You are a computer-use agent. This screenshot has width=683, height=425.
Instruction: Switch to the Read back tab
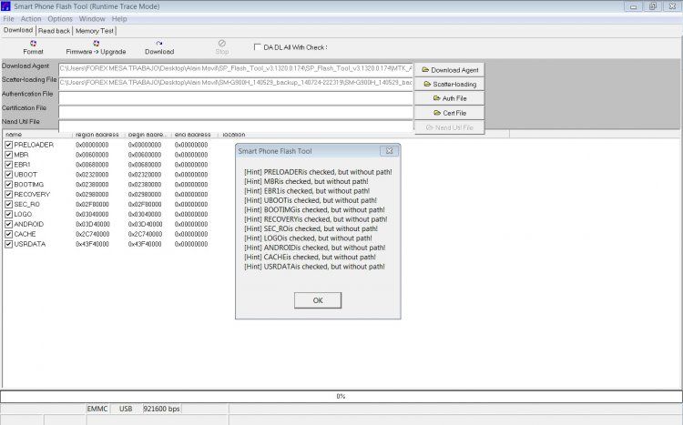coord(54,31)
